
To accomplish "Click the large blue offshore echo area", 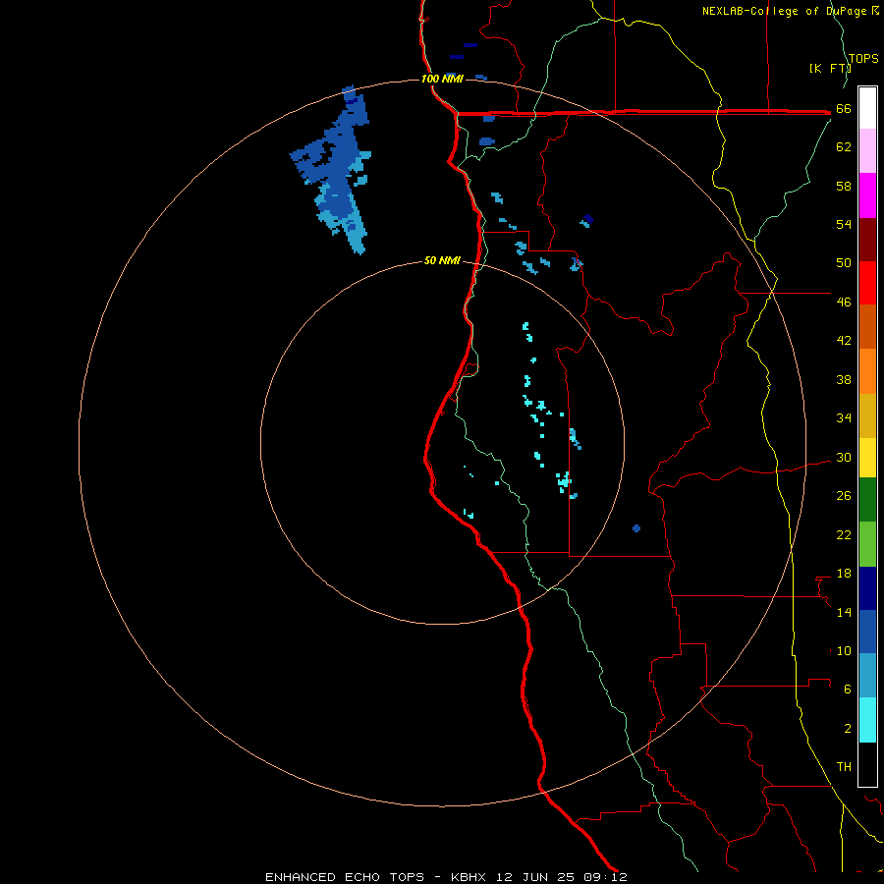I will 336,169.
